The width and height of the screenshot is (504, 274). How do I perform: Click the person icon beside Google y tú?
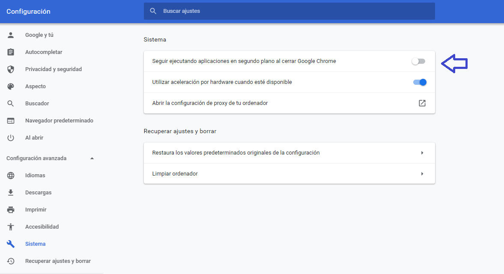11,35
